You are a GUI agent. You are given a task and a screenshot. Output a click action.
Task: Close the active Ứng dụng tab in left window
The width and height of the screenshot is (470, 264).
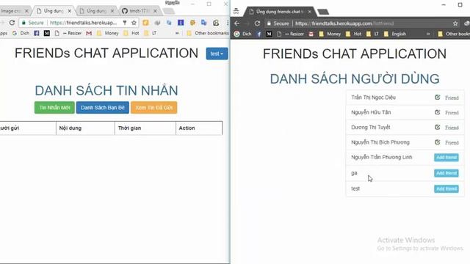pos(70,11)
